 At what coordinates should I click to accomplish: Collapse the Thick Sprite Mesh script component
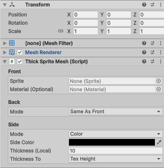[x=5, y=62]
